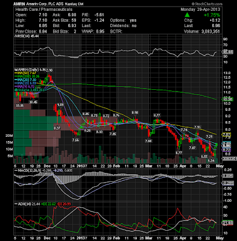Click the StockCharts.com watermark link
Image resolution: width=237 pixels, height=241 pixels.
coord(207,4)
